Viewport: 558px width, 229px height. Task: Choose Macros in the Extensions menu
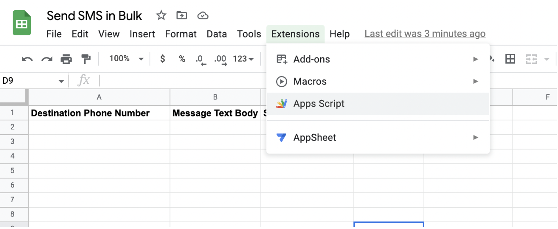378,82
